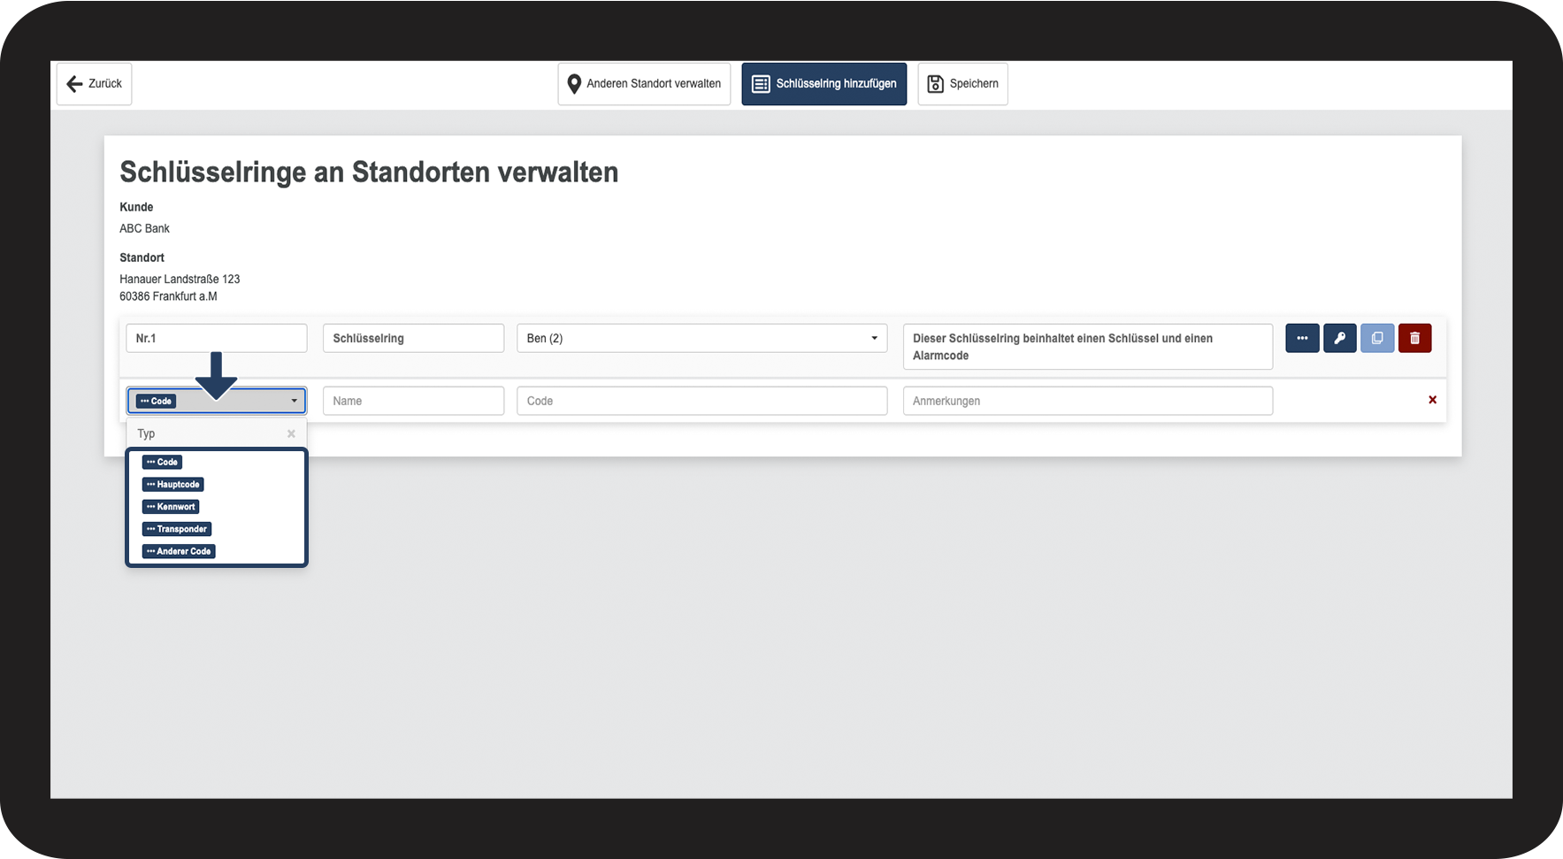Remove code row with red X icon

pyautogui.click(x=1432, y=400)
